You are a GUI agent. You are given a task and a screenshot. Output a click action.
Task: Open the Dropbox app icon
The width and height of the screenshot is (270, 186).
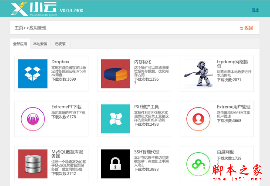33,74
